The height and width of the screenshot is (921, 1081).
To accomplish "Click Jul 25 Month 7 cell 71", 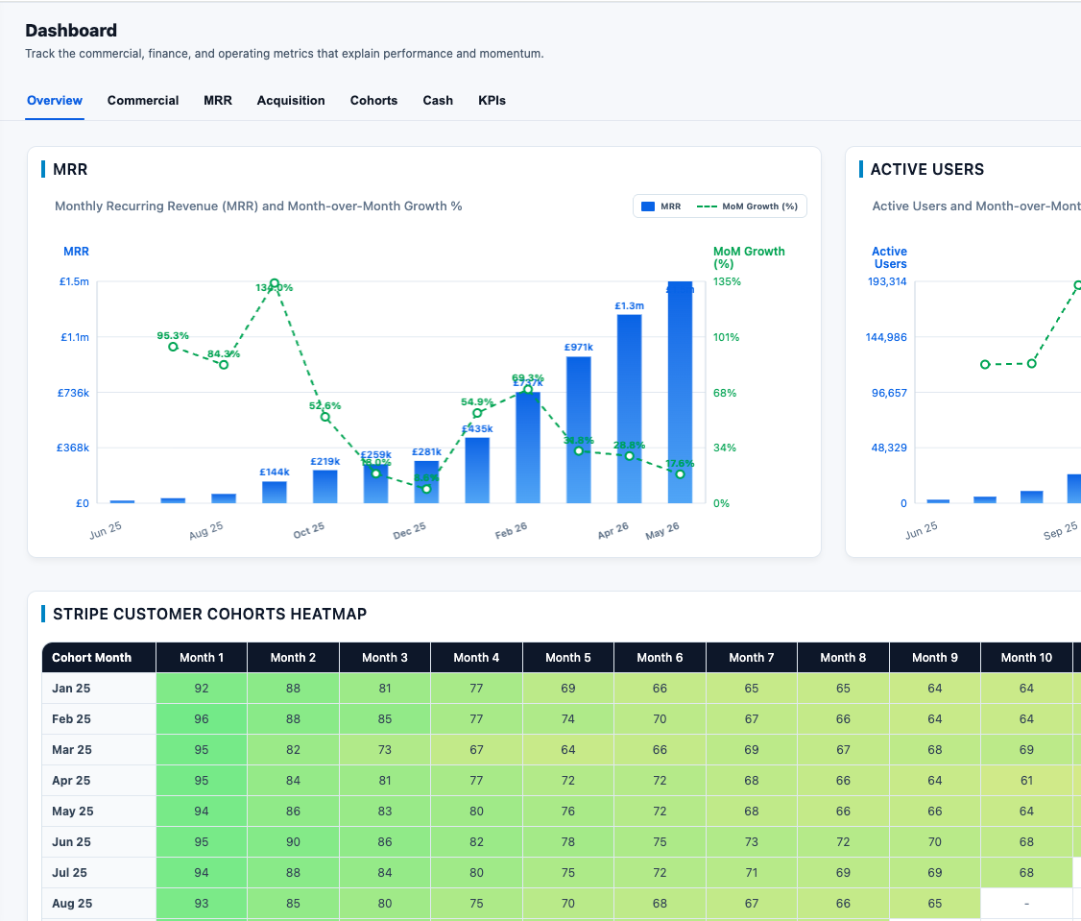I will tap(752, 873).
